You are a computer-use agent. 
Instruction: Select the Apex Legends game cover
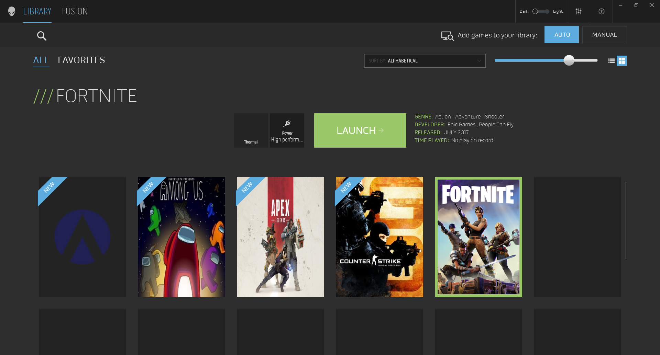click(280, 237)
